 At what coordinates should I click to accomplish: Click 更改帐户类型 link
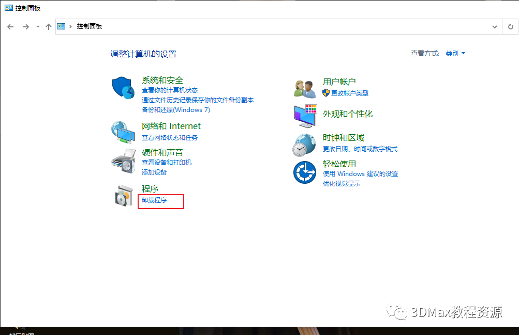tap(349, 93)
